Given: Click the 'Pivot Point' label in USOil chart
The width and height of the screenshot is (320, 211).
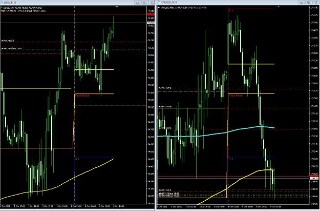Looking at the screenshot, I should (x=82, y=95).
